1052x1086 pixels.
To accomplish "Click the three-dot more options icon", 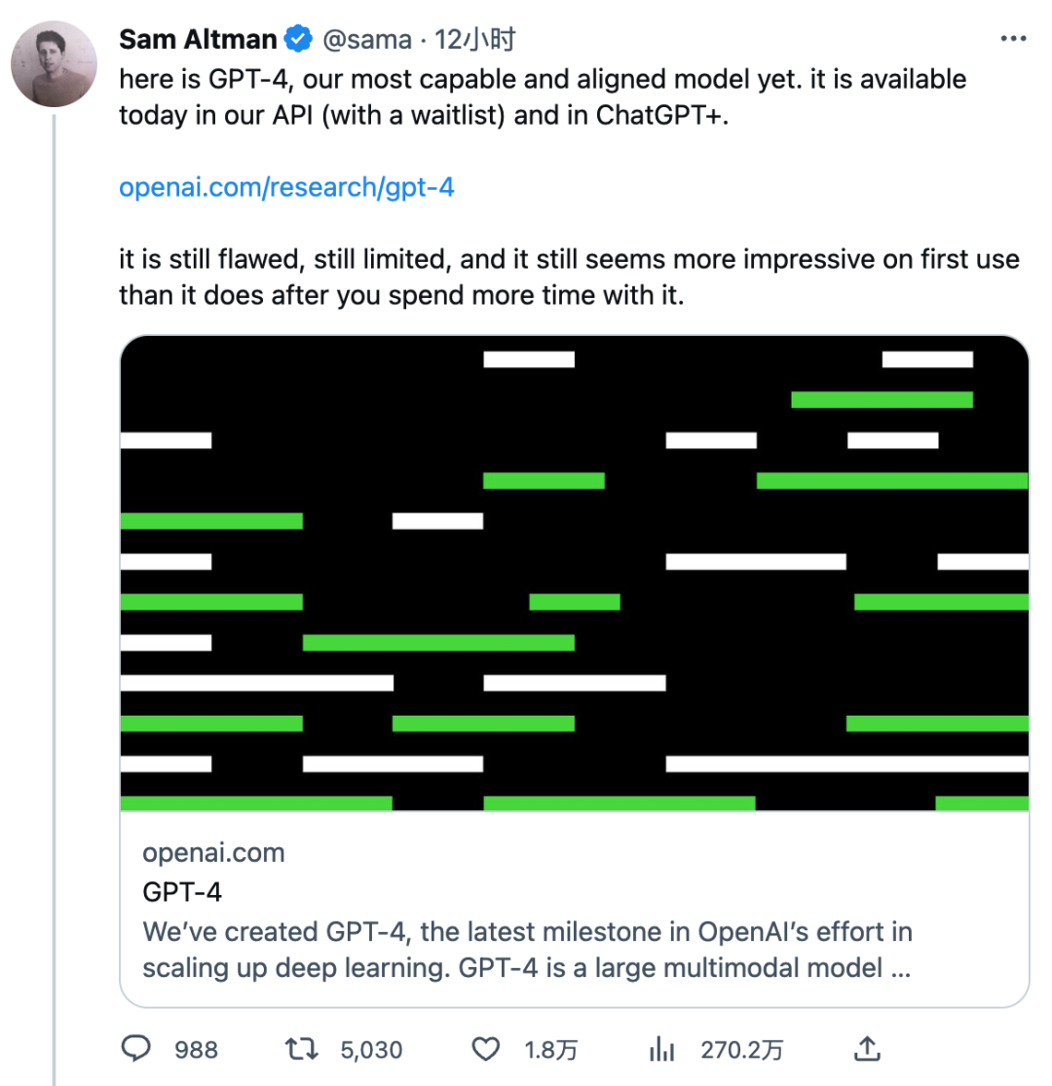I will coord(1014,37).
